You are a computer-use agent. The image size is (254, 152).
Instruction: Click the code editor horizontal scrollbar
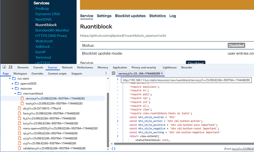click(184, 144)
